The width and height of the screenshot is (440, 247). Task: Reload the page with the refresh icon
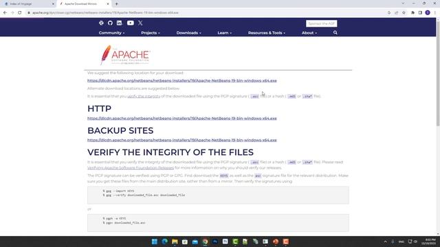pyautogui.click(x=20, y=12)
